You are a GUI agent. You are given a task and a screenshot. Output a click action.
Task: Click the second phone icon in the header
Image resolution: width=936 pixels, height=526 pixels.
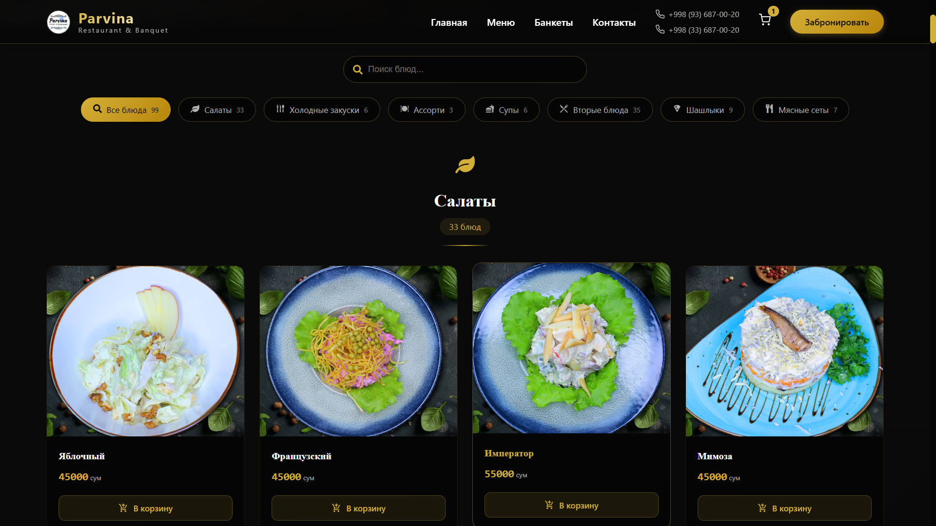(x=660, y=30)
